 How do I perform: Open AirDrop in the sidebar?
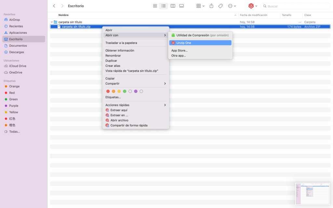click(x=14, y=20)
